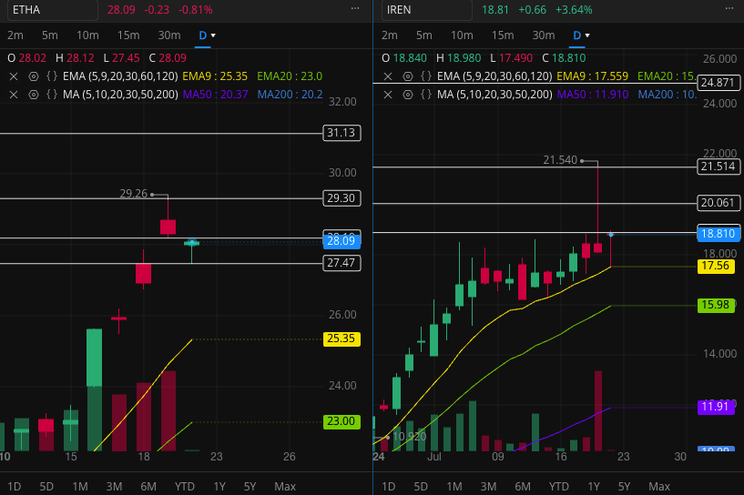
Task: Set ETHA chart range to 3M
Action: pos(115,487)
